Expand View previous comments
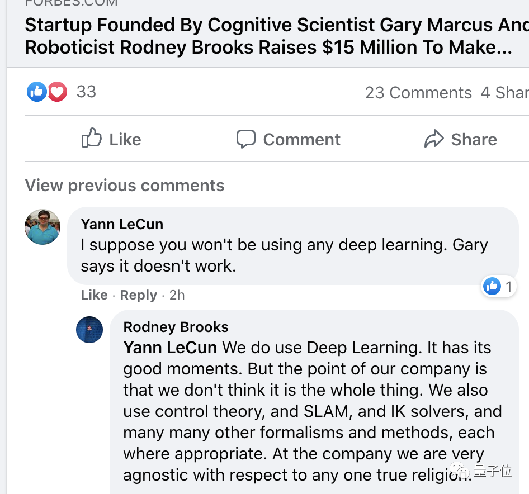The image size is (529, 494). coord(125,186)
